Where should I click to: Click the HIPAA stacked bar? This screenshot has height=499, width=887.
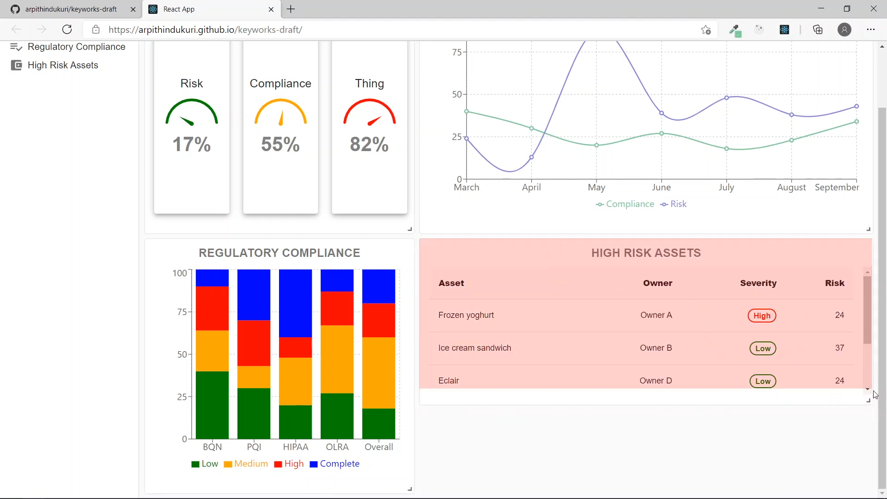tap(295, 354)
